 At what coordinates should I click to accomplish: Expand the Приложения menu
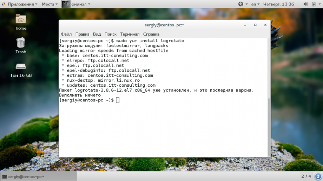point(20,4)
